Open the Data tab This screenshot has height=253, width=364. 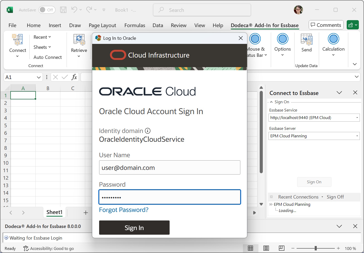[158, 25]
